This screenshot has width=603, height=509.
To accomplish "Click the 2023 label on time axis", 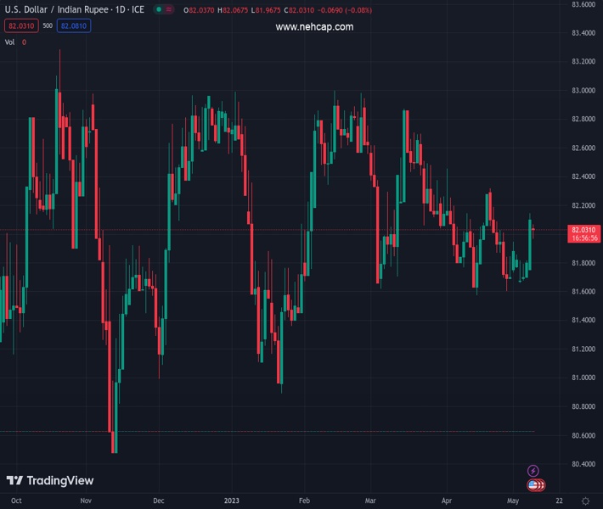I will point(232,501).
